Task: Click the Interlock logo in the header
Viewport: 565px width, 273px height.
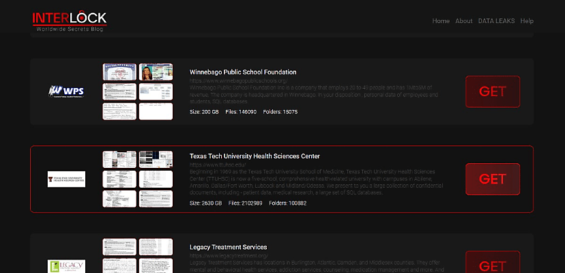Action: pyautogui.click(x=70, y=21)
